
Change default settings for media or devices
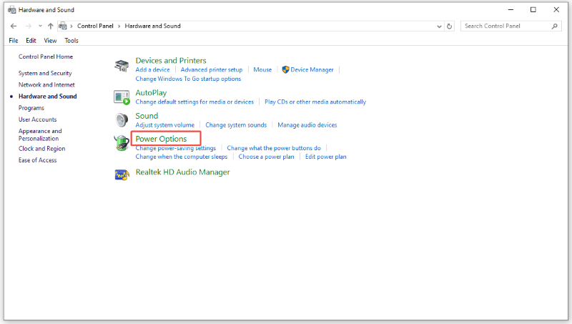click(x=194, y=102)
